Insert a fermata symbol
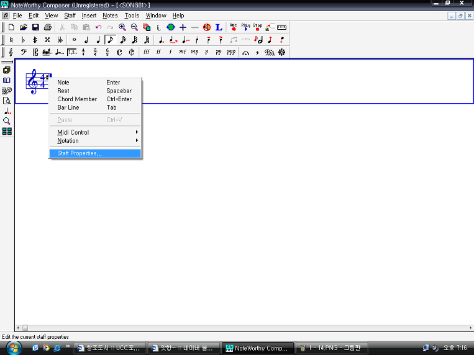Viewport: 474px width, 355px height. coord(245,52)
